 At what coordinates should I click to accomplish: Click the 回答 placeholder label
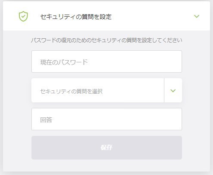pyautogui.click(x=46, y=120)
